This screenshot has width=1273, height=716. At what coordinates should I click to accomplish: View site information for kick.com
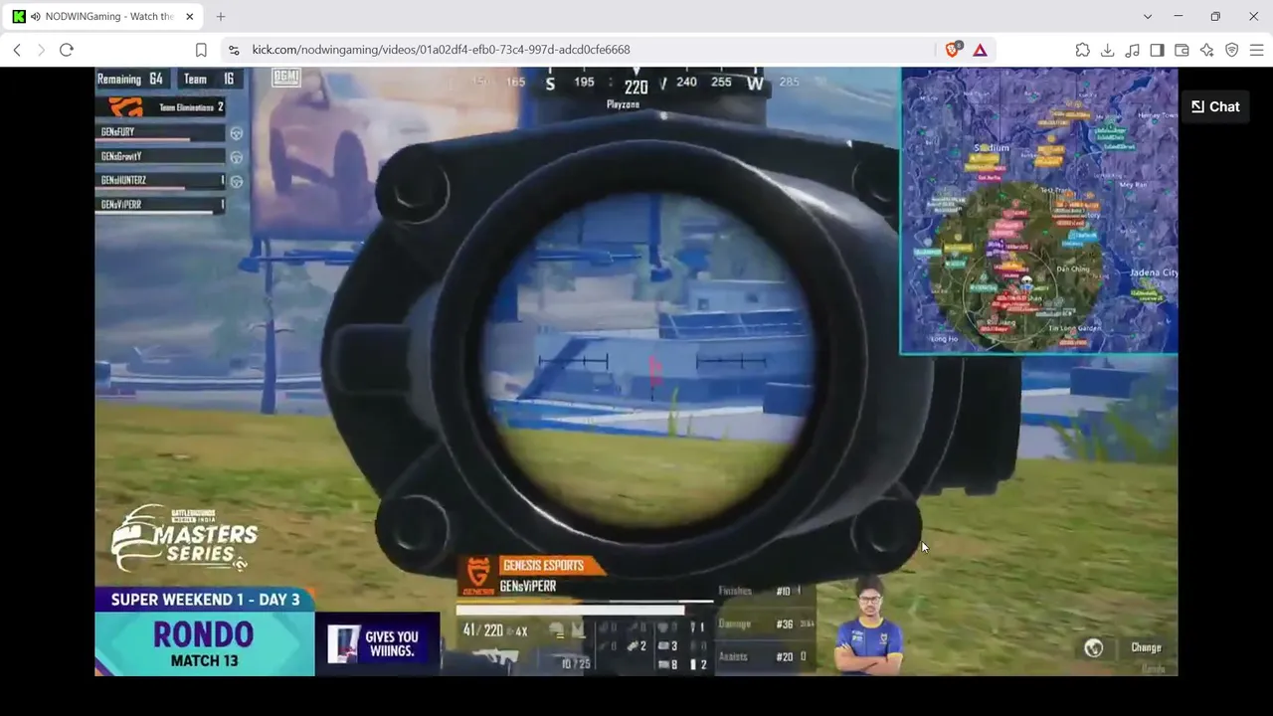[x=234, y=50]
